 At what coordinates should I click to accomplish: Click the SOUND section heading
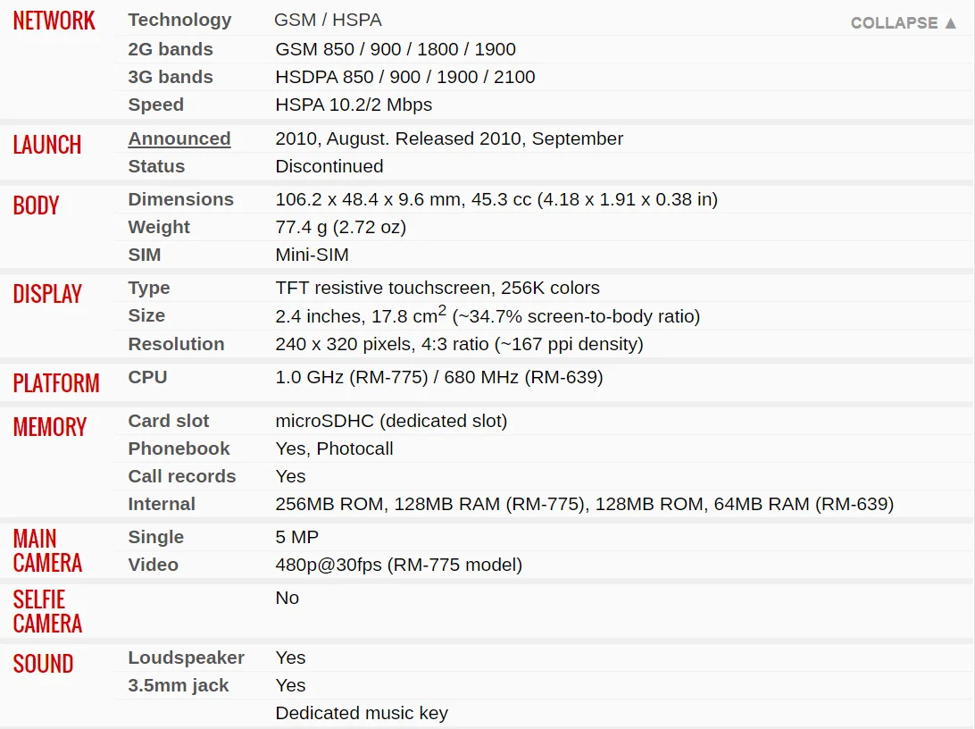click(43, 664)
